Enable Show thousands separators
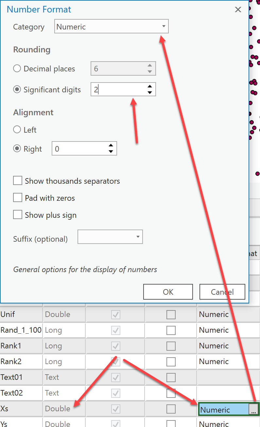Screen dimensions: 260x427 tap(17, 181)
